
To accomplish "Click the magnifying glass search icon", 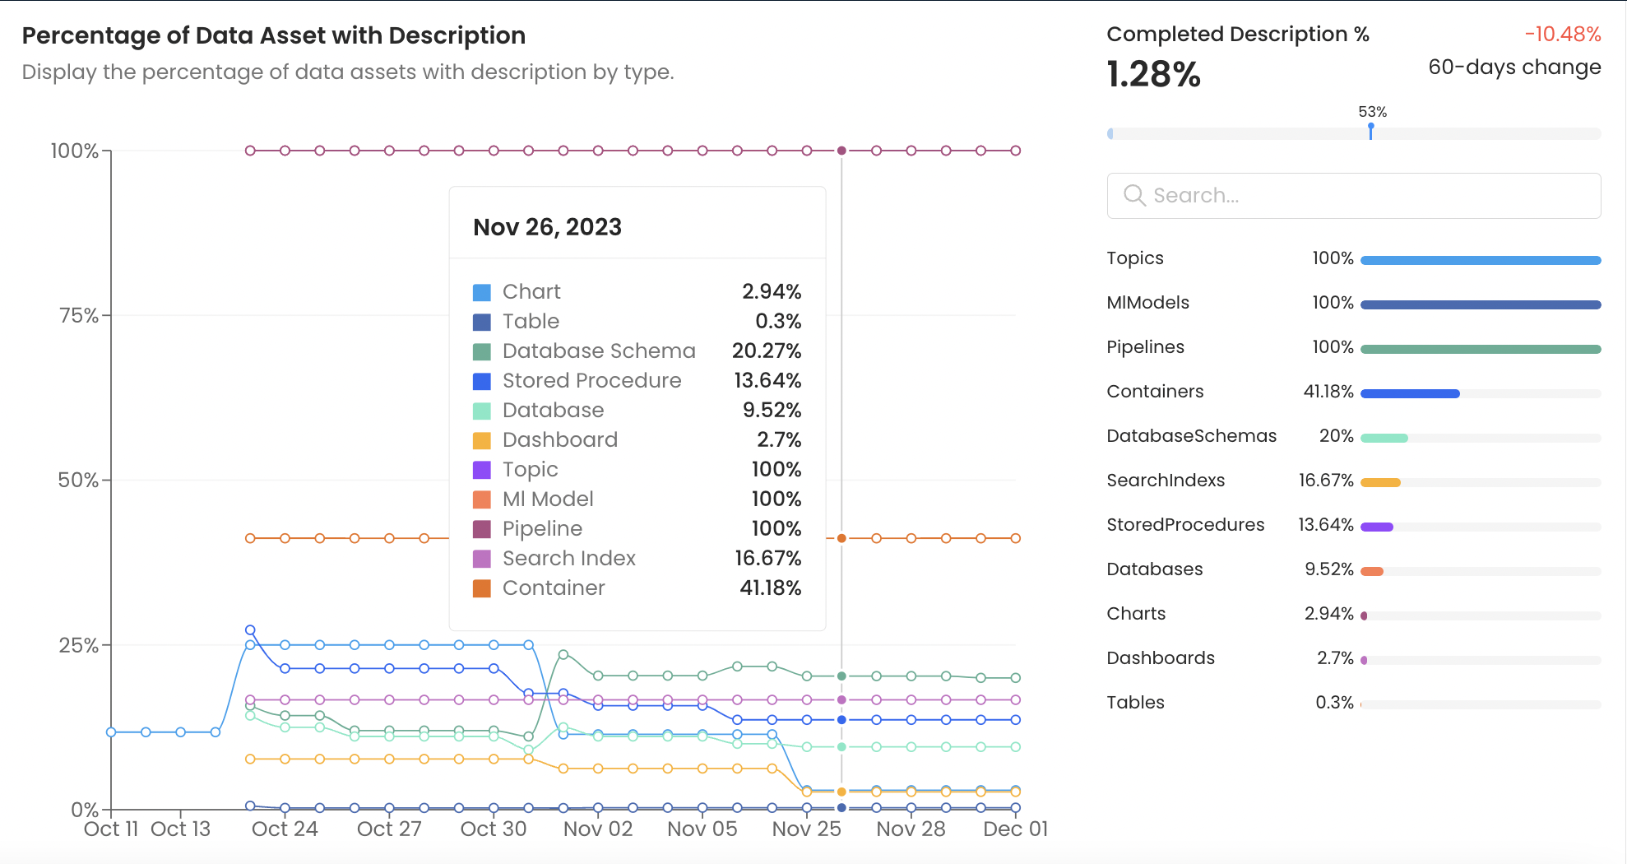I will (x=1135, y=195).
